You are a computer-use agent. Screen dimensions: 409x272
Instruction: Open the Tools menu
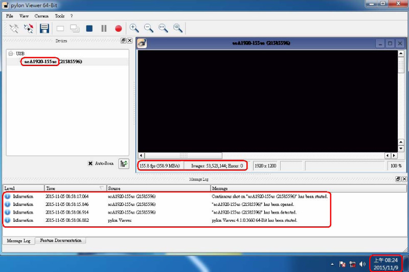coord(60,16)
